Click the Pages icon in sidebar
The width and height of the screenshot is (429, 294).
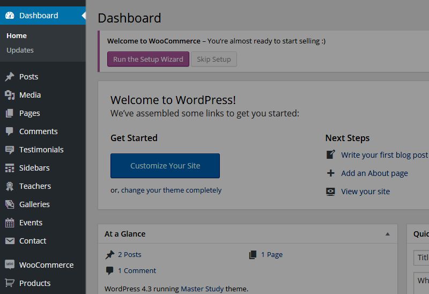pos(10,113)
